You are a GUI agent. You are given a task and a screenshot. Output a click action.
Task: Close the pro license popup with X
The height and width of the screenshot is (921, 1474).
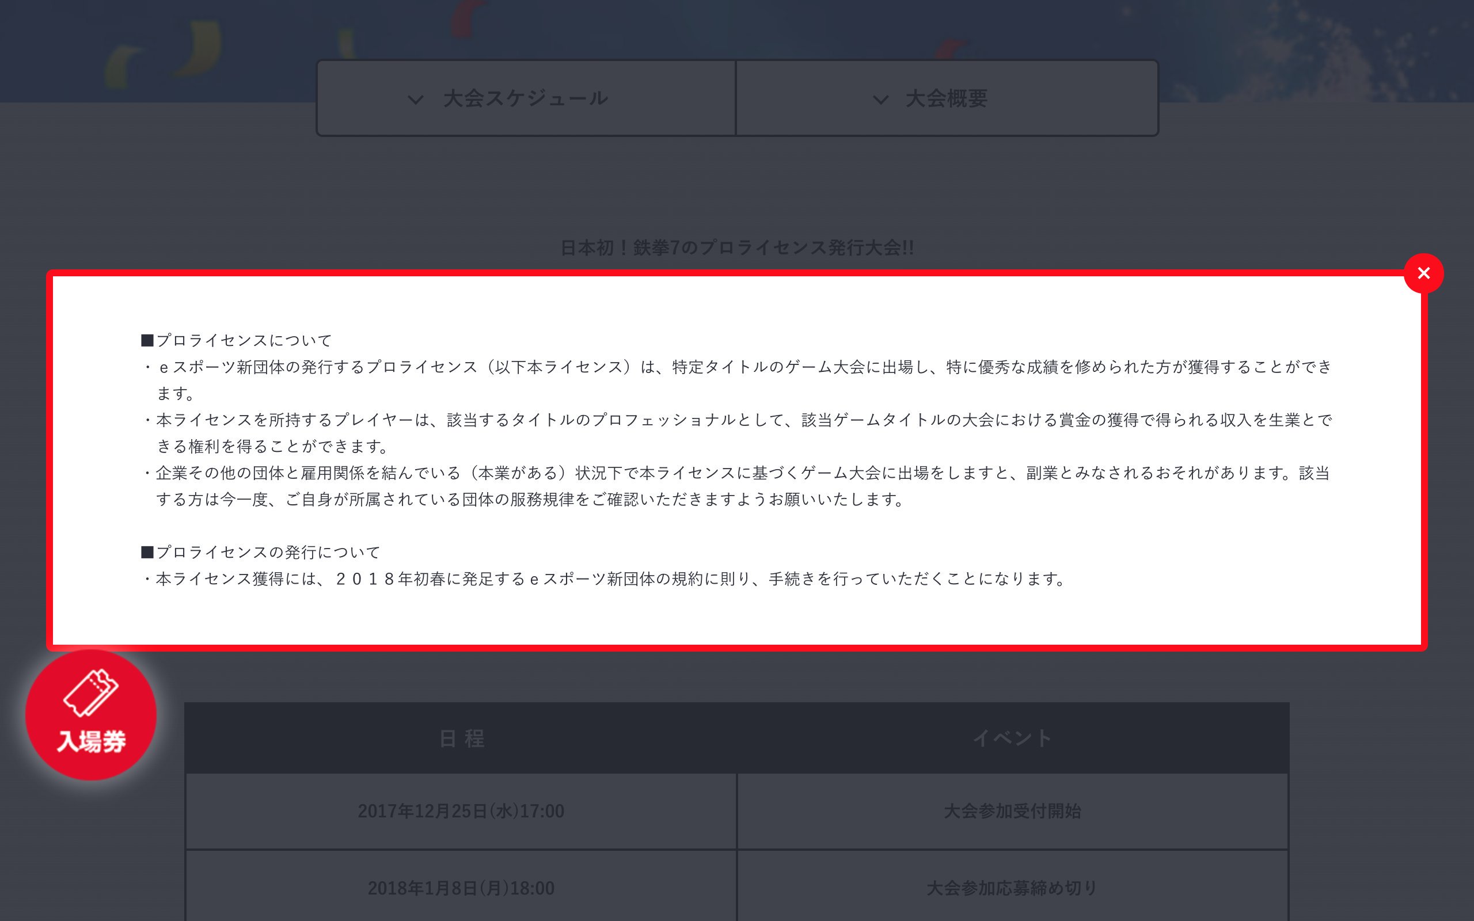[1423, 273]
